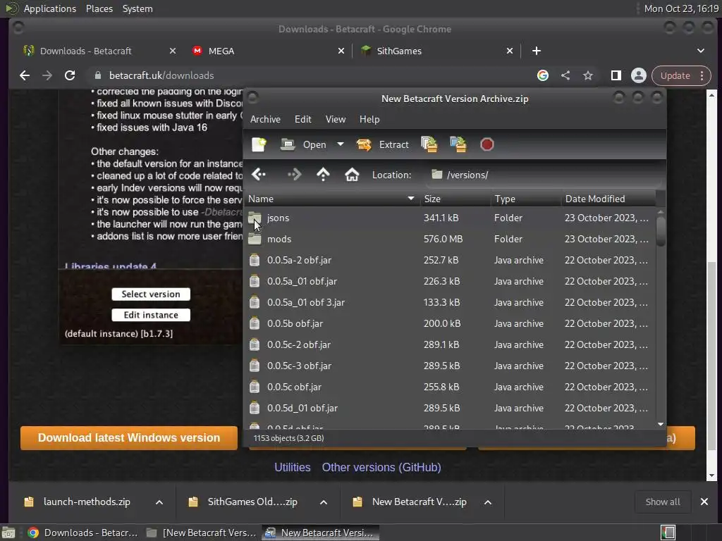Add a folder to the archive icon
This screenshot has width=722, height=541.
tap(458, 144)
